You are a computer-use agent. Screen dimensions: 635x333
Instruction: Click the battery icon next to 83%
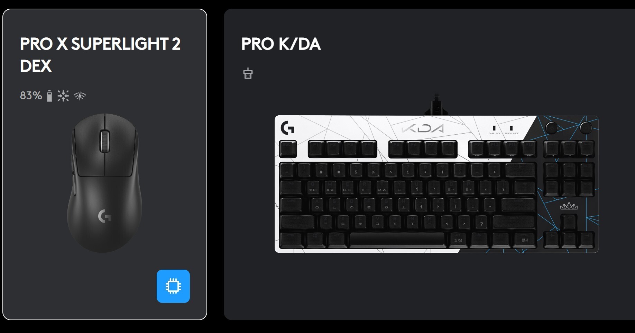[49, 96]
